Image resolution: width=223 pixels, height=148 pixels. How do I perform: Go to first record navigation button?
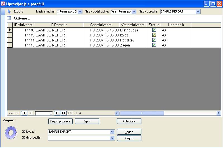pyautogui.click(x=24, y=113)
